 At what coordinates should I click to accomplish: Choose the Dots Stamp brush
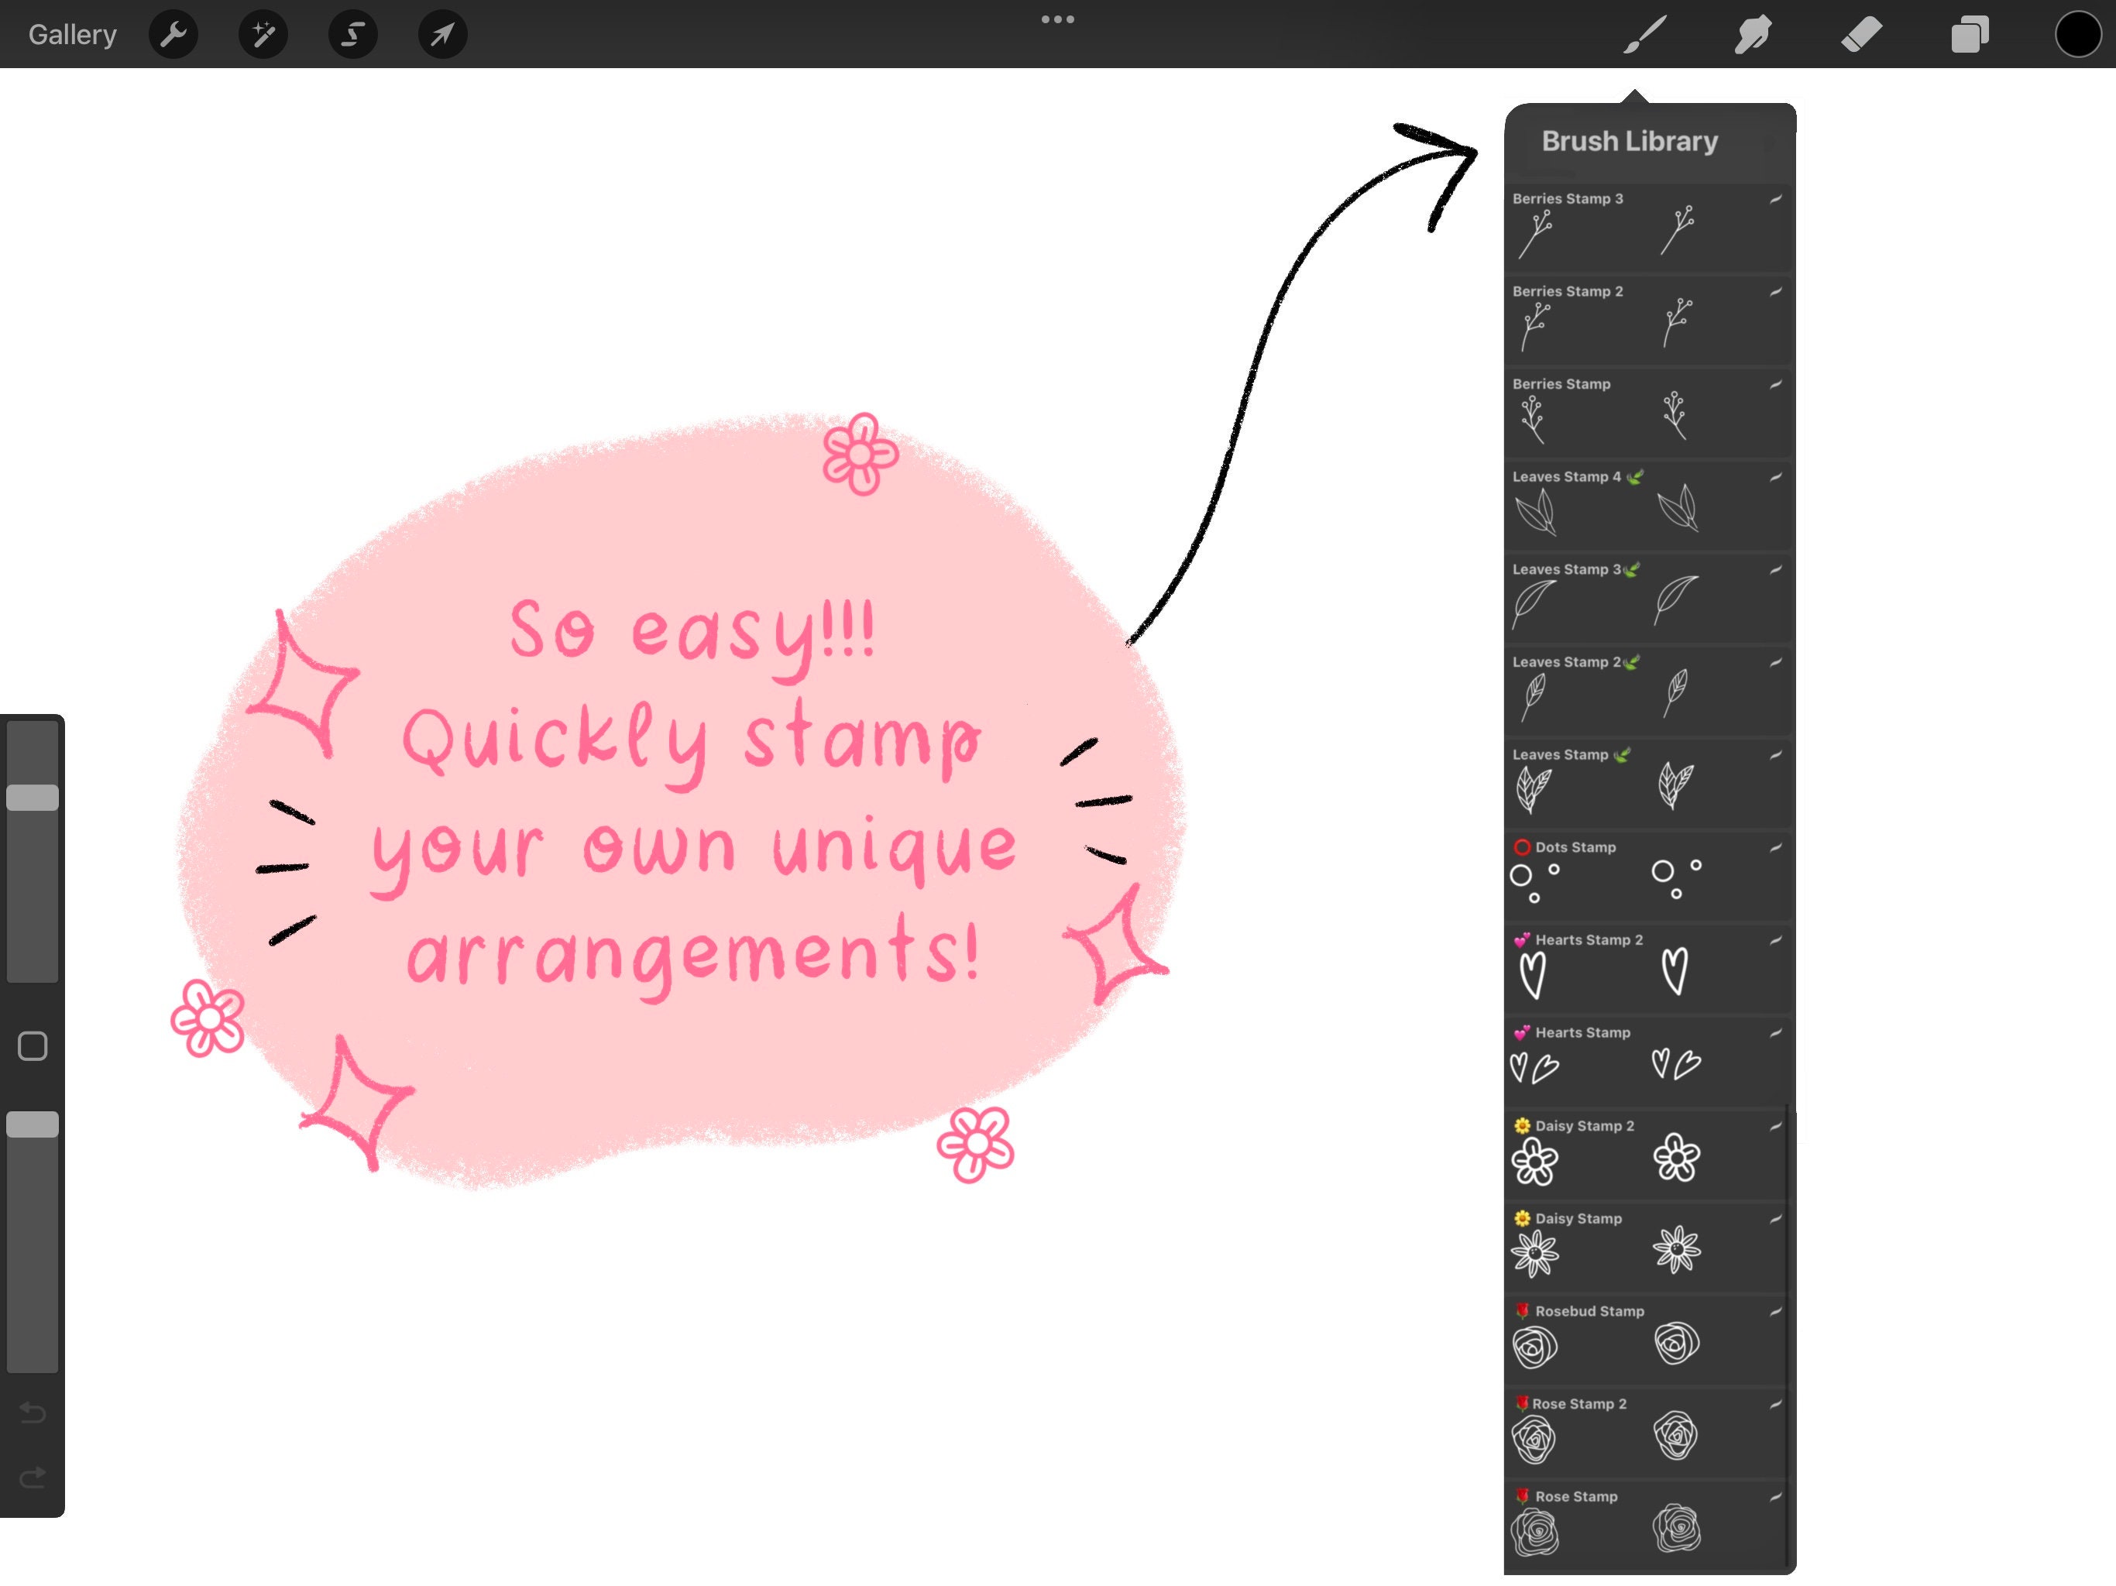[1647, 877]
